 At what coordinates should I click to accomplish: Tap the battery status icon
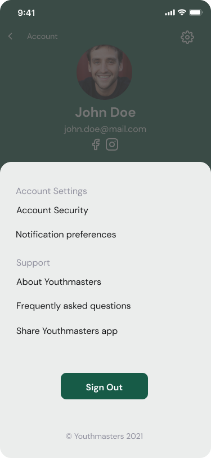[x=196, y=12]
